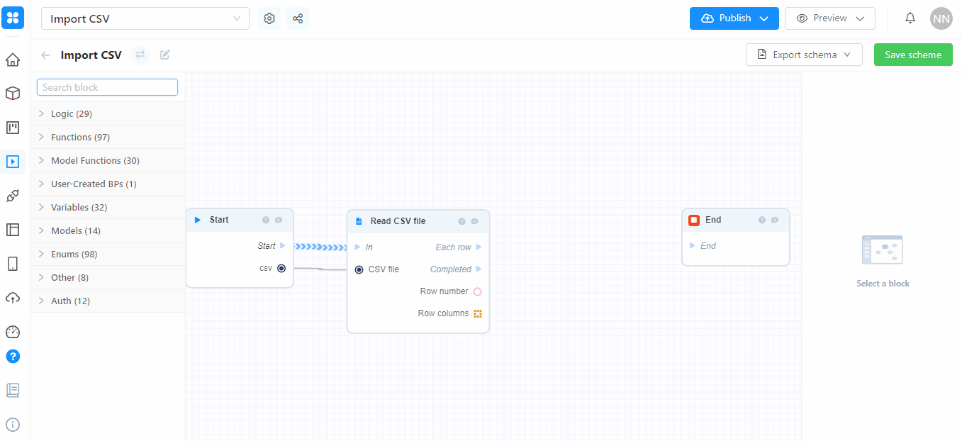Image resolution: width=962 pixels, height=441 pixels.
Task: Open the Export schema dropdown menu
Action: [804, 55]
